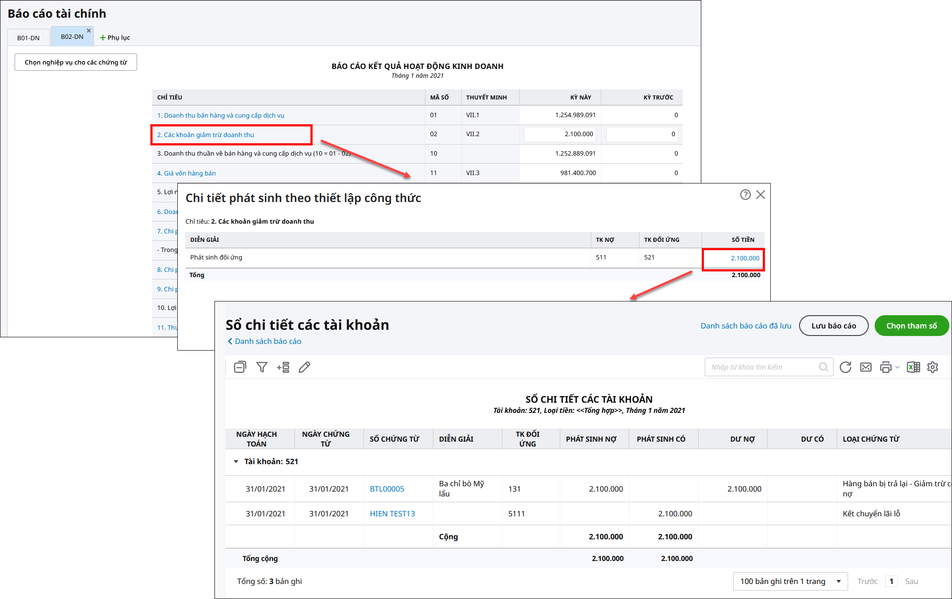Refresh the account detail report

tap(845, 367)
